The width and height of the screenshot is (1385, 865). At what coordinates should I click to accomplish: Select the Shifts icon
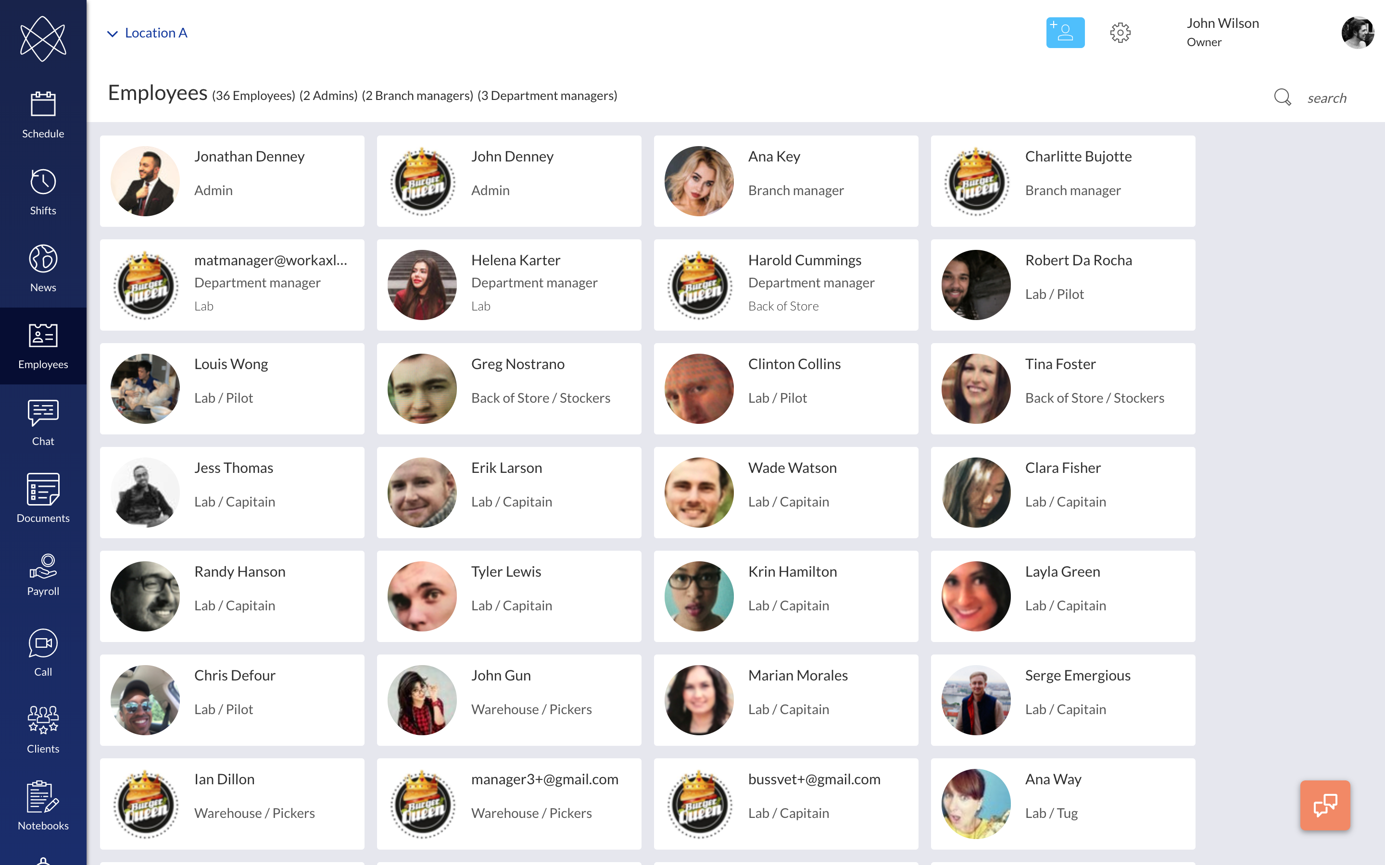43,190
